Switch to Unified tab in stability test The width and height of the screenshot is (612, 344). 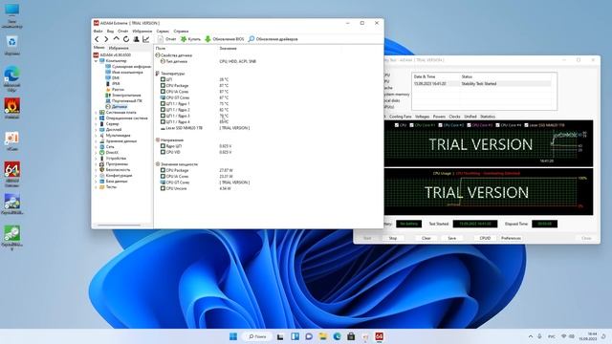point(470,117)
